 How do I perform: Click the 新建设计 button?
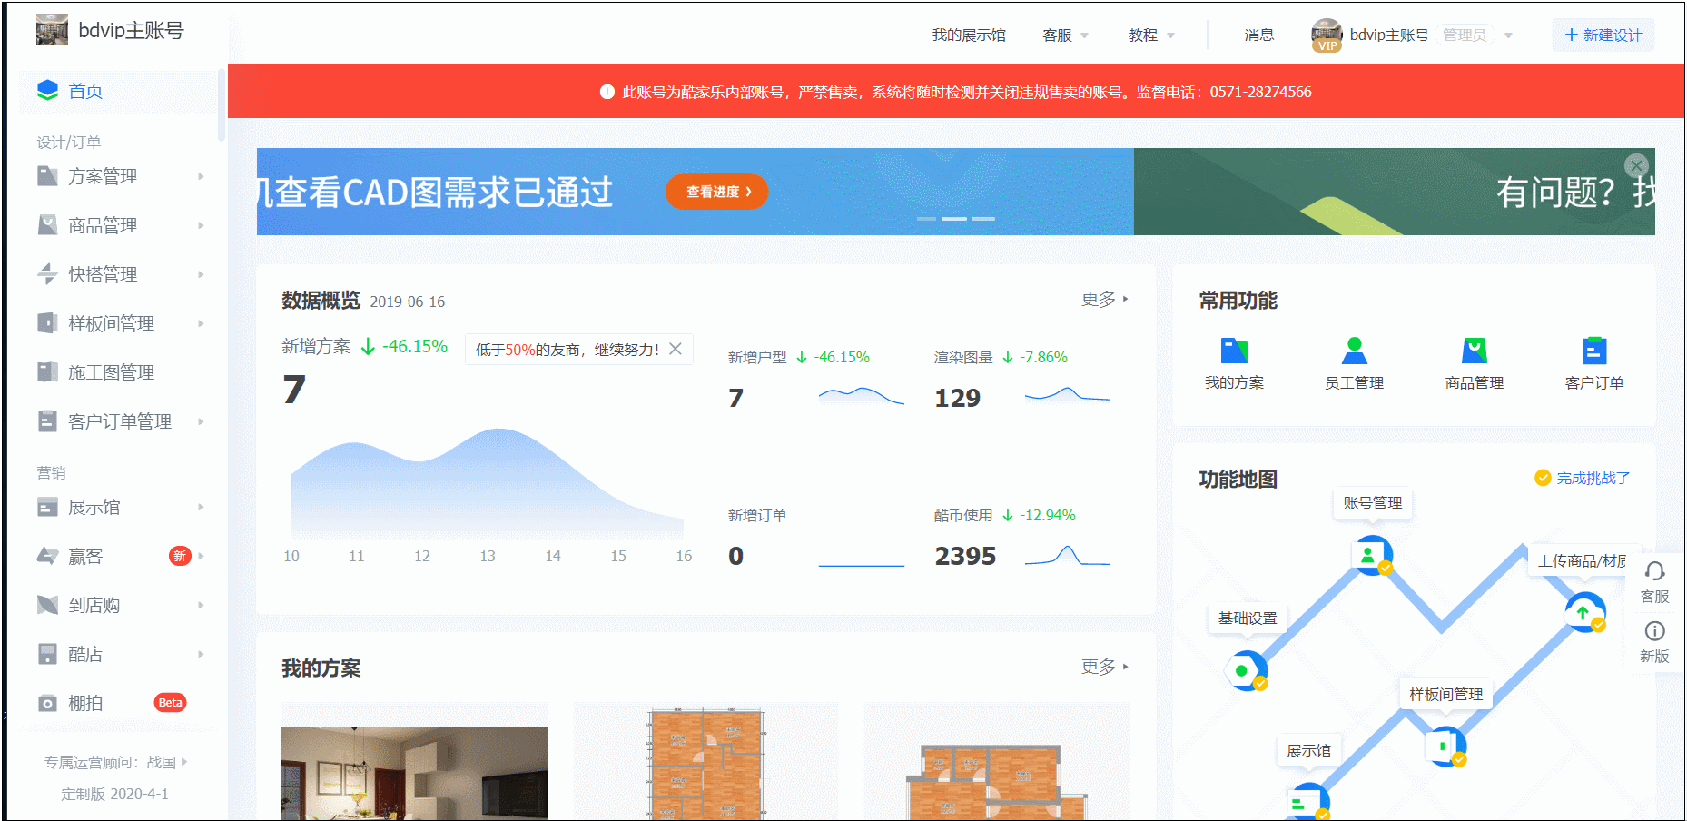[x=1603, y=35]
